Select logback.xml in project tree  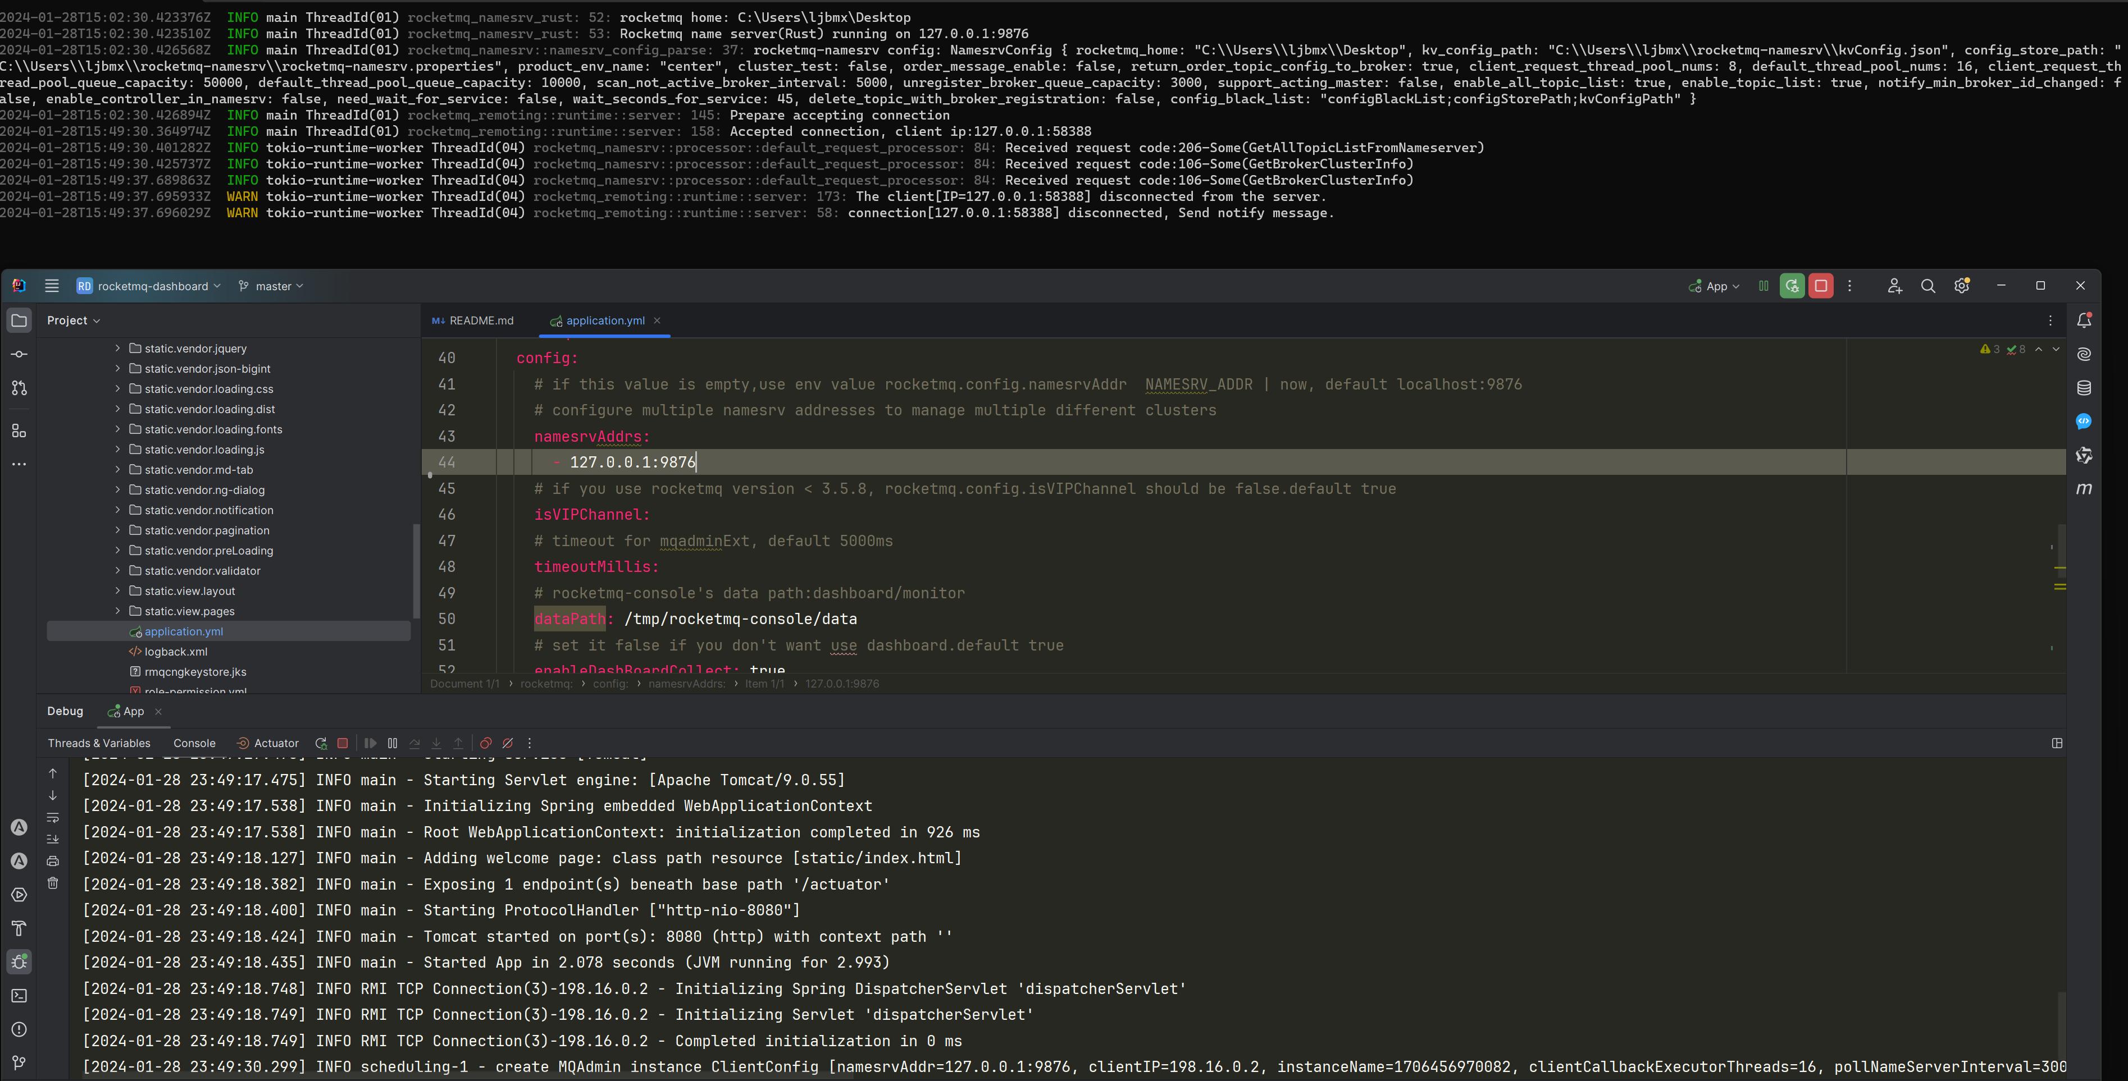176,652
